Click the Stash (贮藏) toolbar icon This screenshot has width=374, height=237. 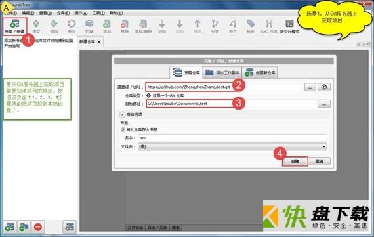tap(89, 26)
